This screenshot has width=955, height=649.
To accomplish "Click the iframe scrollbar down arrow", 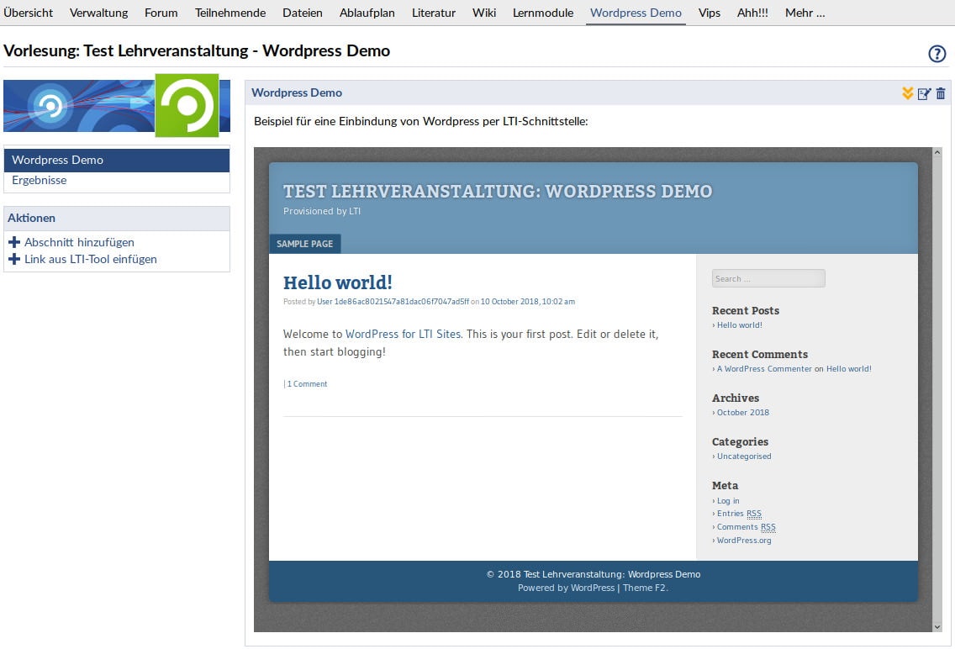I will (937, 627).
